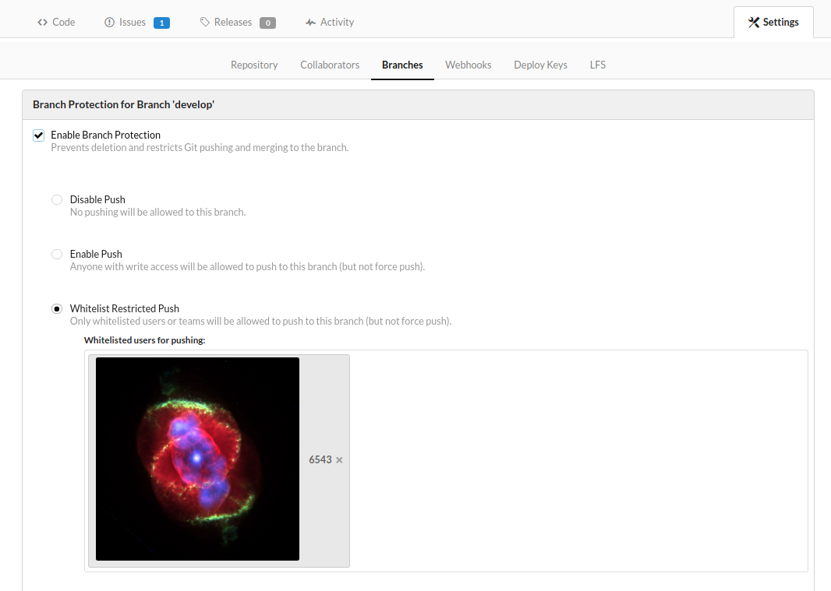Click the Issues exclamation icon
The height and width of the screenshot is (591, 831).
(109, 23)
